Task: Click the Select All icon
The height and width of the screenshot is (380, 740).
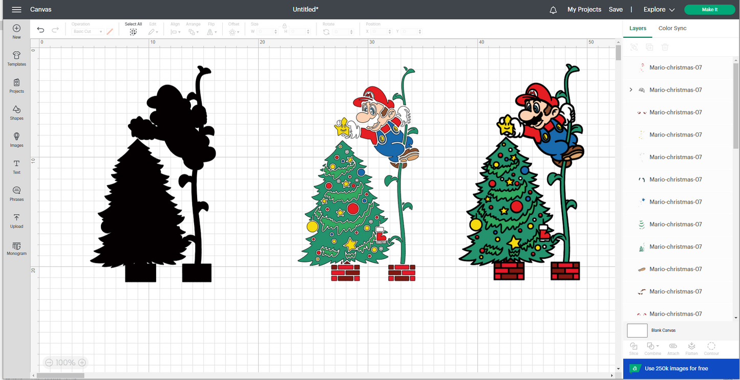Action: point(133,32)
